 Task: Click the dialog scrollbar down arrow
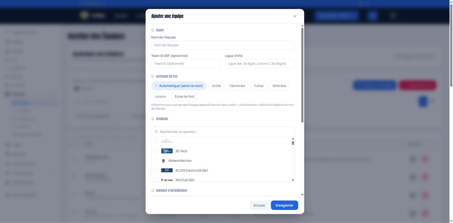pos(302,195)
